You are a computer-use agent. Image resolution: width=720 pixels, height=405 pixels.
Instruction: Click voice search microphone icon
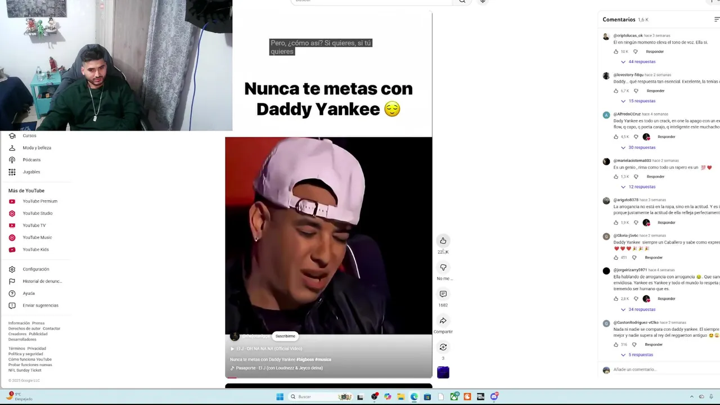click(x=483, y=1)
